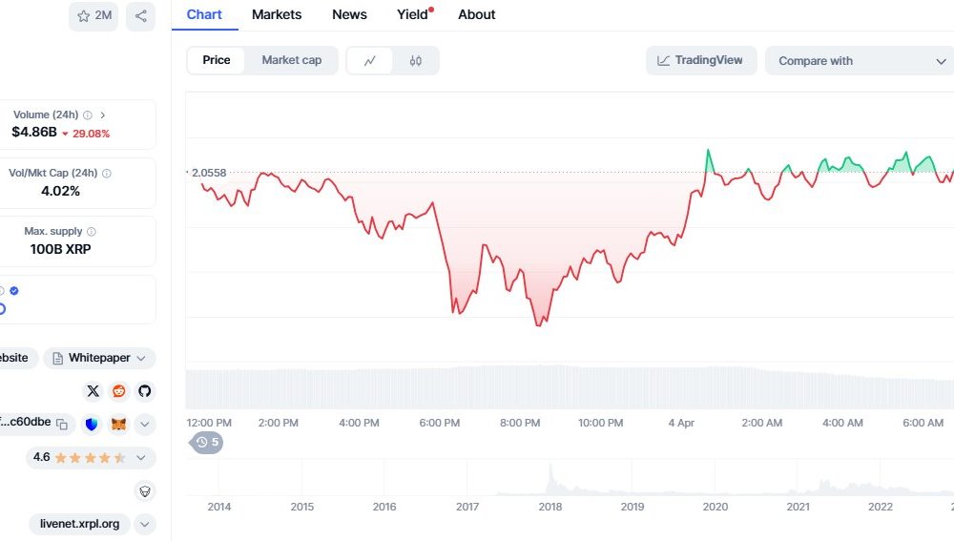Copy the contract address ending c60dbe
Image resolution: width=954 pixels, height=541 pixels.
[62, 425]
